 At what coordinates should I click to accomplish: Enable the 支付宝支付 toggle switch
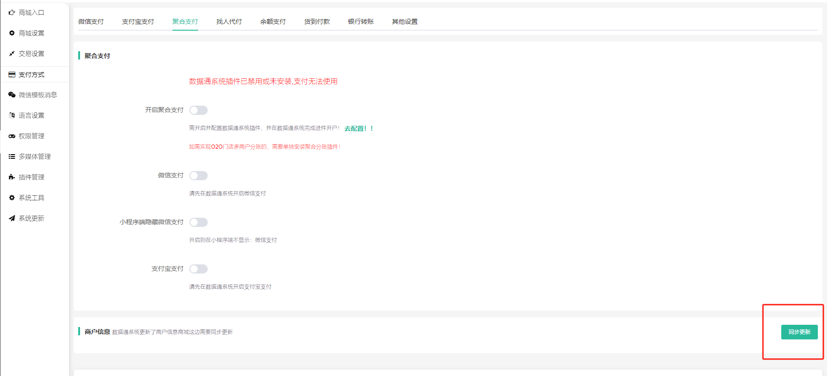(x=199, y=269)
